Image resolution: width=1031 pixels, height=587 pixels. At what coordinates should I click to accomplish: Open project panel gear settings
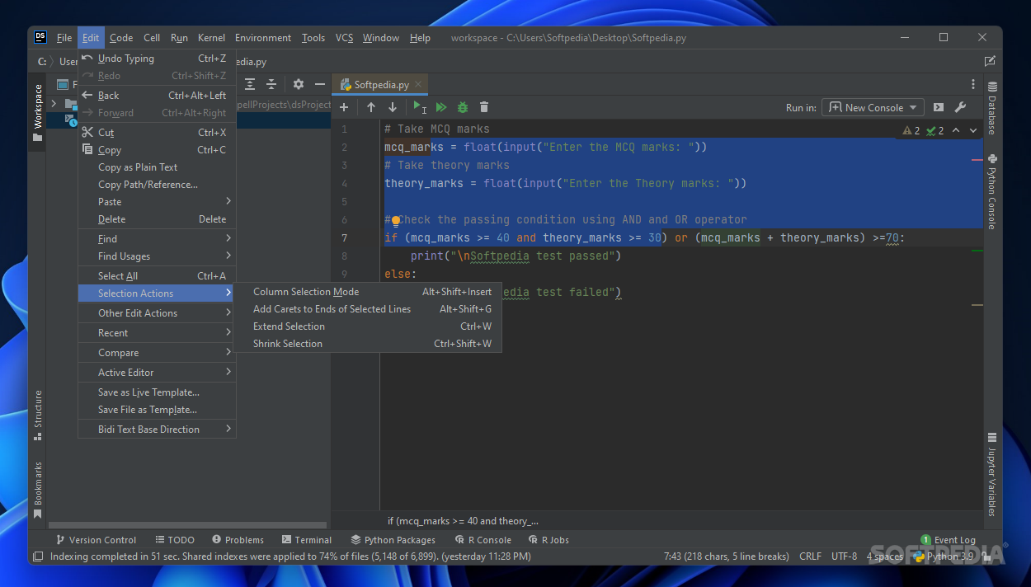(299, 84)
